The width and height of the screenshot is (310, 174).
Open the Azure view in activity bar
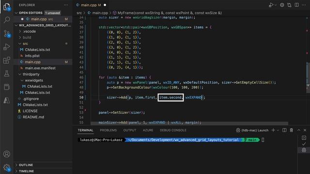[x=7, y=100]
